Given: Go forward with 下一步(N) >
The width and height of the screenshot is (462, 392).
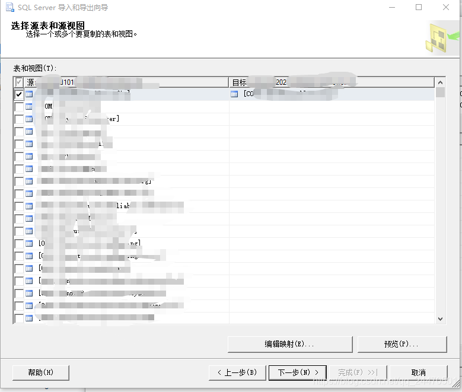Looking at the screenshot, I should pos(294,372).
